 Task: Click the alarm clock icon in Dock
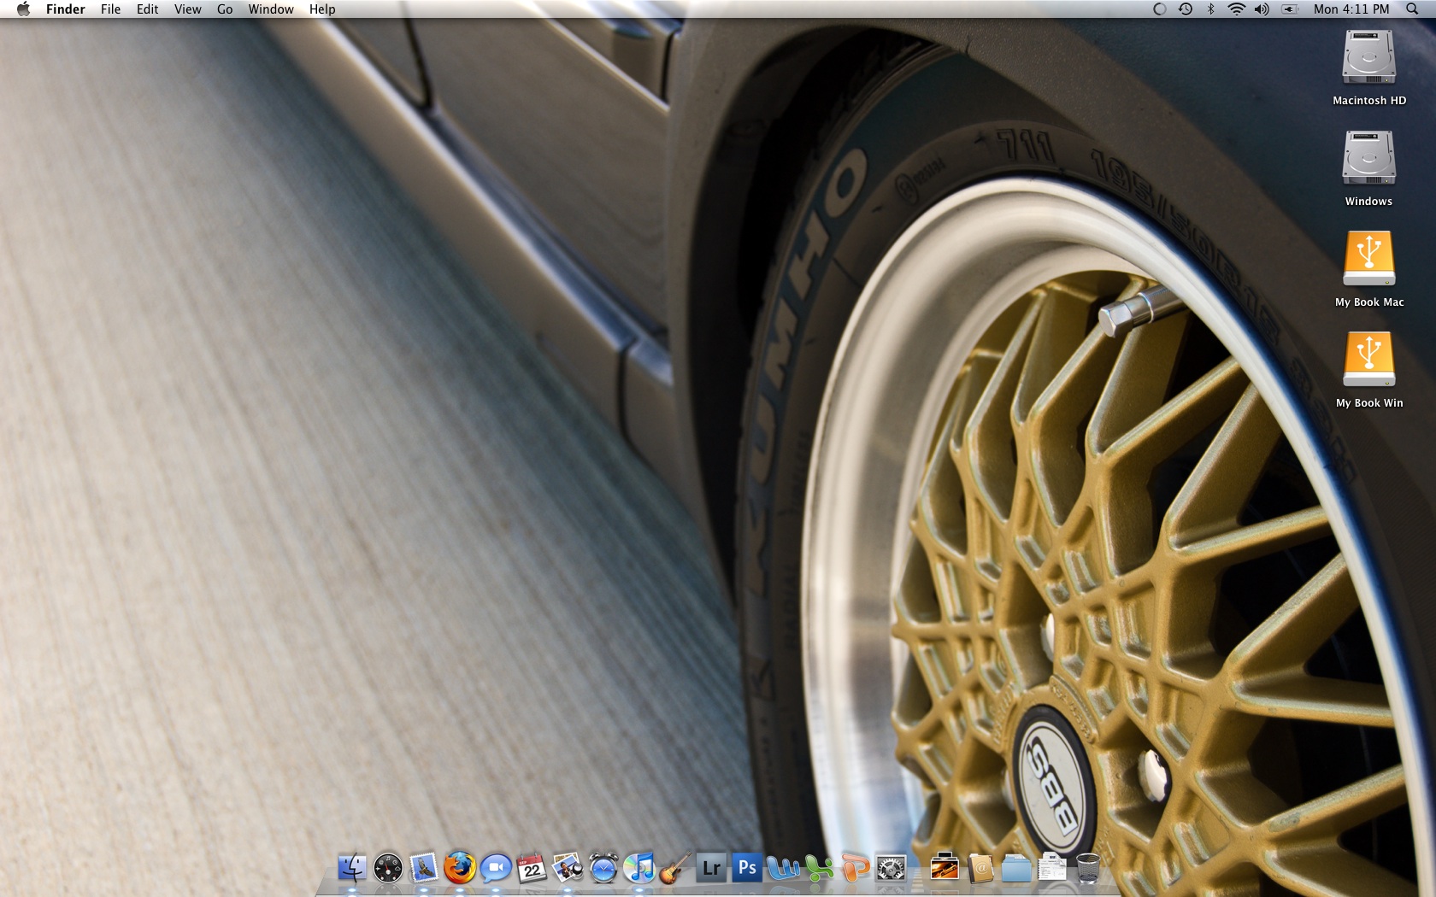coord(603,868)
